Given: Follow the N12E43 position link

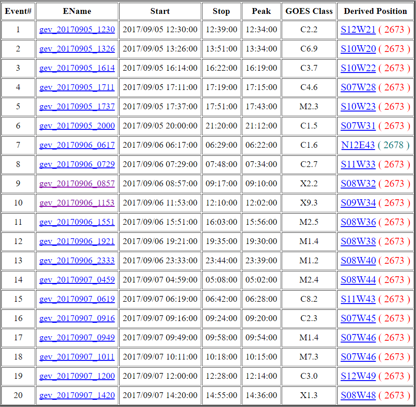Looking at the screenshot, I should pyautogui.click(x=358, y=145).
